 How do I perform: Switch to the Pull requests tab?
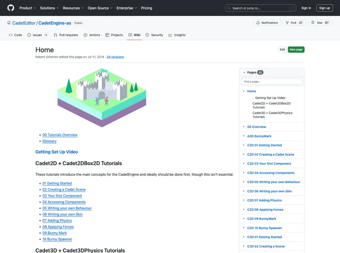tap(66, 35)
